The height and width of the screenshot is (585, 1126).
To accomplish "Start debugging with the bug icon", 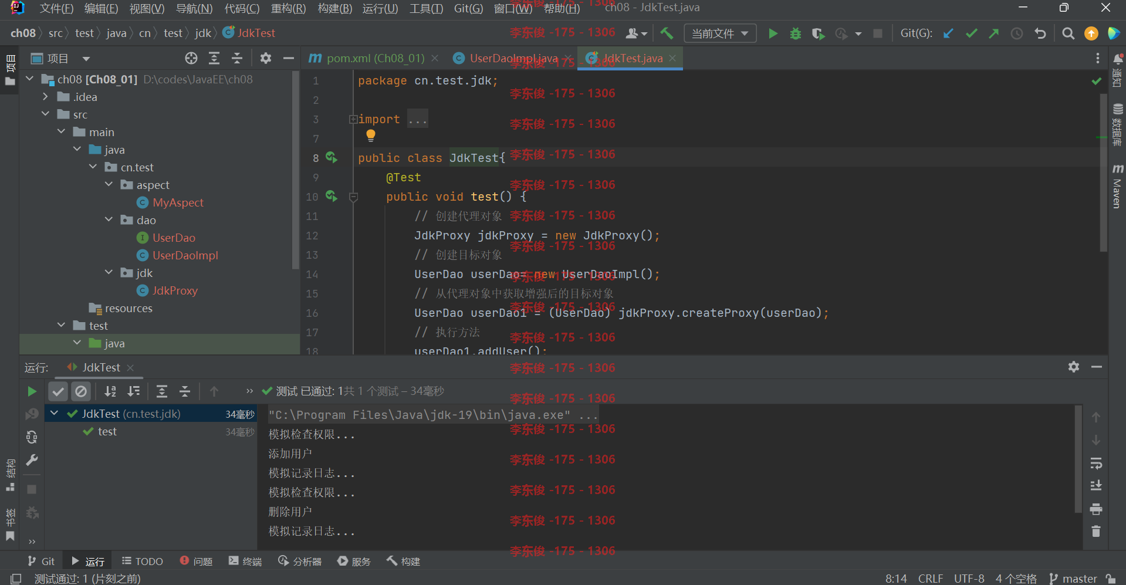I will point(796,33).
